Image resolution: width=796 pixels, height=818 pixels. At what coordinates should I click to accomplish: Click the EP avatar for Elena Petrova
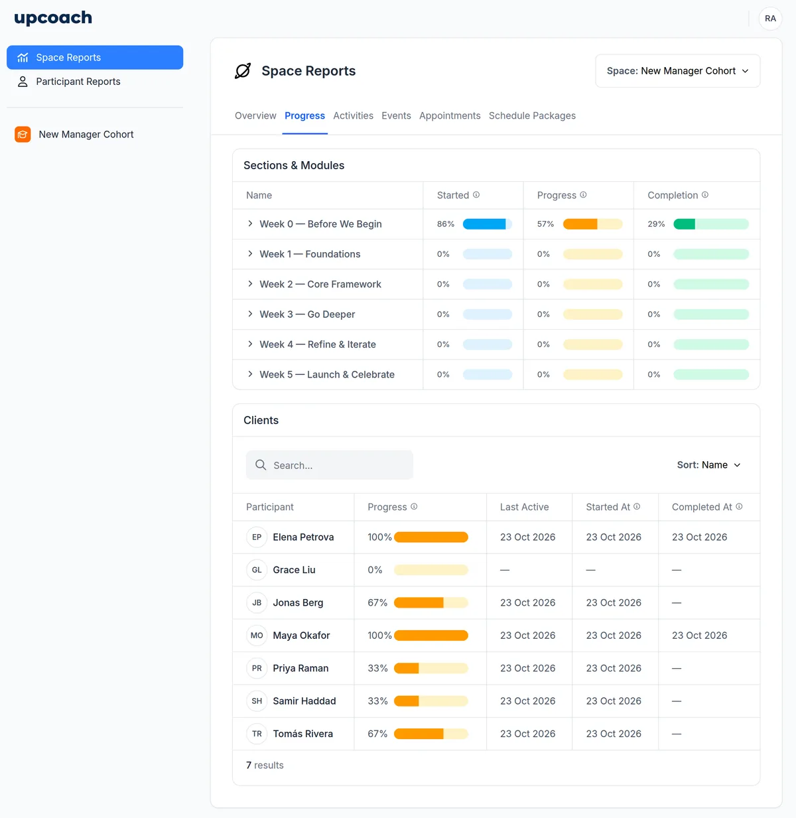257,537
